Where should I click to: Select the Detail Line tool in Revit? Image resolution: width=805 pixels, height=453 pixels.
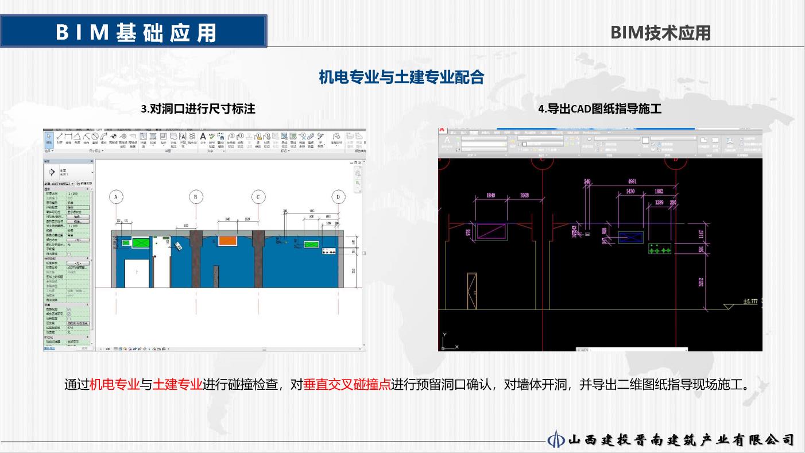pos(144,141)
